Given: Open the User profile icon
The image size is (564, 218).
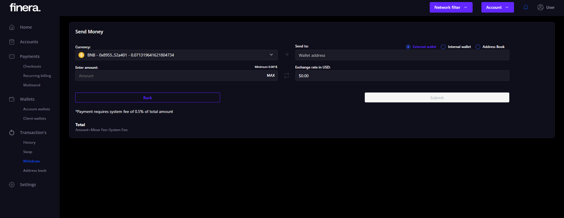Looking at the screenshot, I should click(x=540, y=7).
